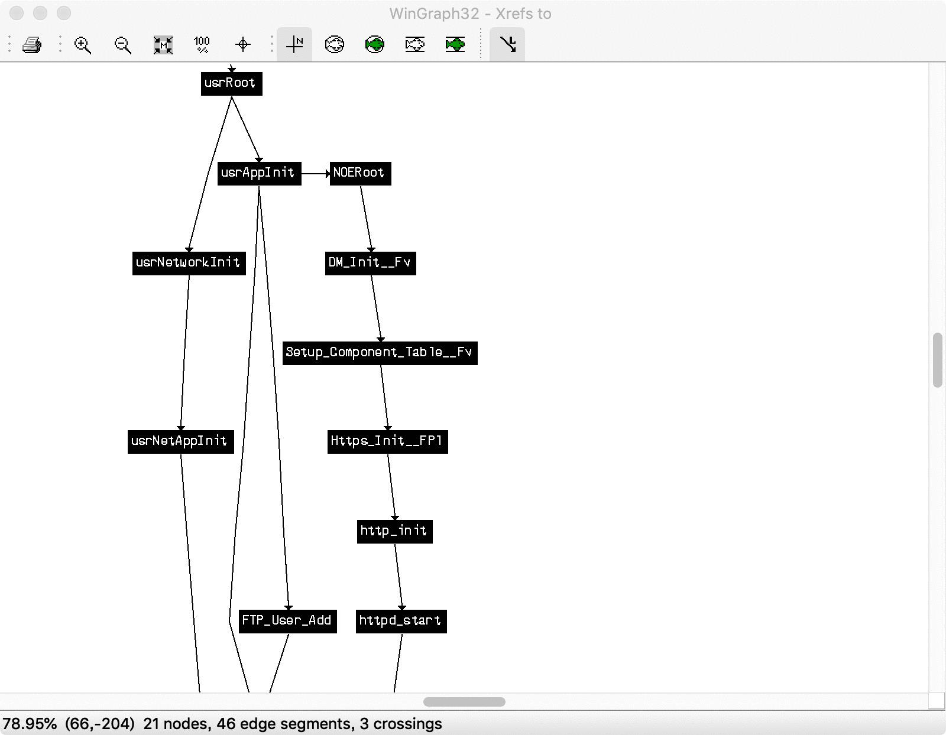Click the (66,-204) coordinates readout
The width and height of the screenshot is (946, 735).
(x=99, y=724)
